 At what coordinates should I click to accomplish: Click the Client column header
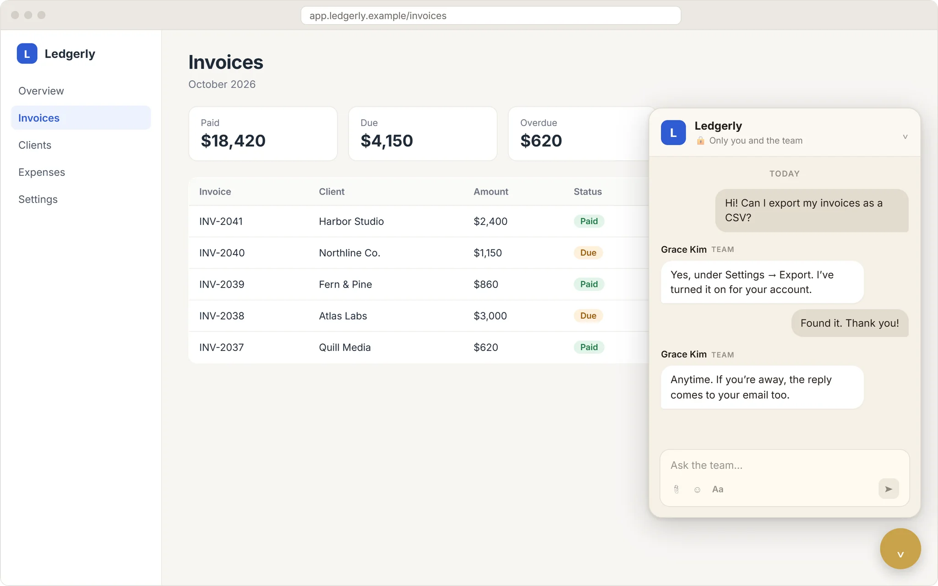click(x=332, y=192)
